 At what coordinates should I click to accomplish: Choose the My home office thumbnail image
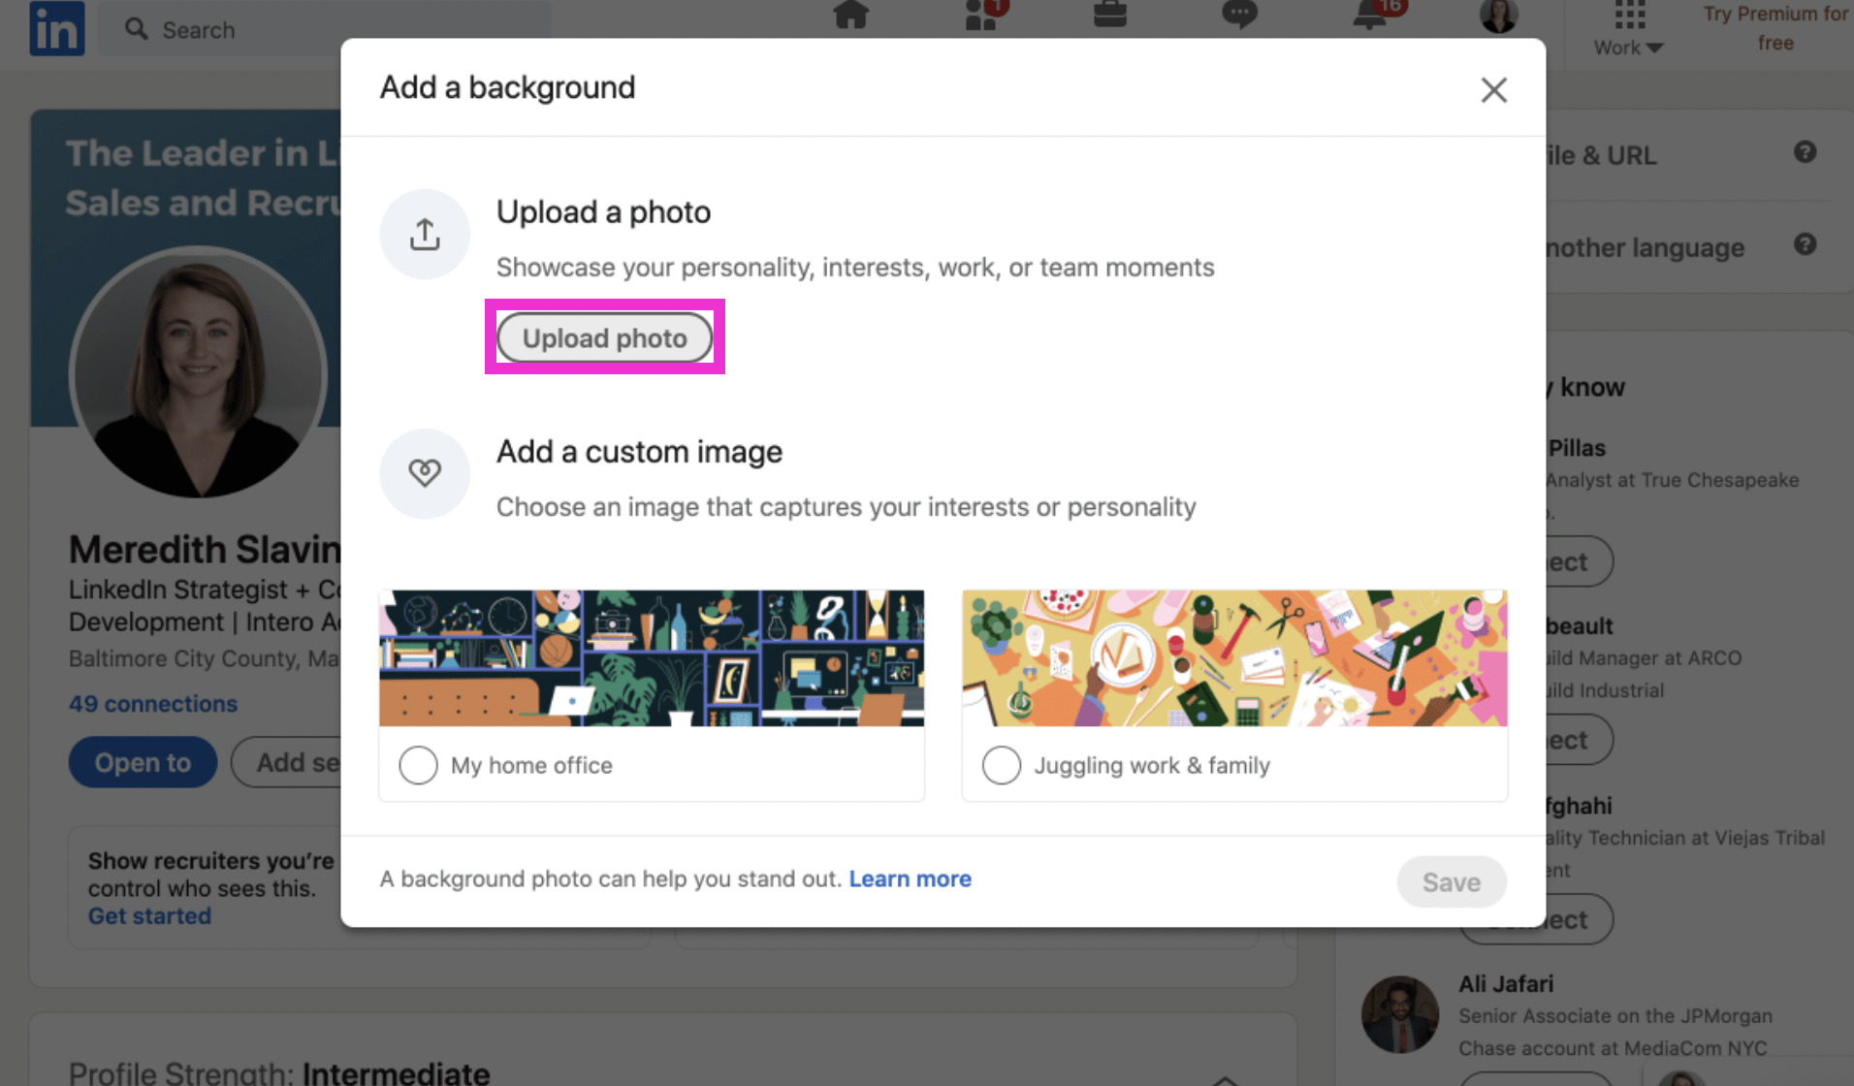651,658
